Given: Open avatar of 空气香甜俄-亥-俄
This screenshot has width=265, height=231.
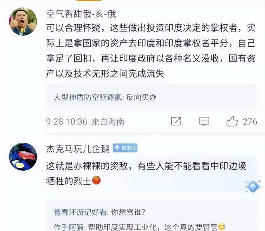Looking at the screenshot, I should tap(23, 21).
